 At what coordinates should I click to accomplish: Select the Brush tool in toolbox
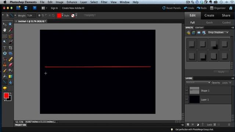(5, 71)
